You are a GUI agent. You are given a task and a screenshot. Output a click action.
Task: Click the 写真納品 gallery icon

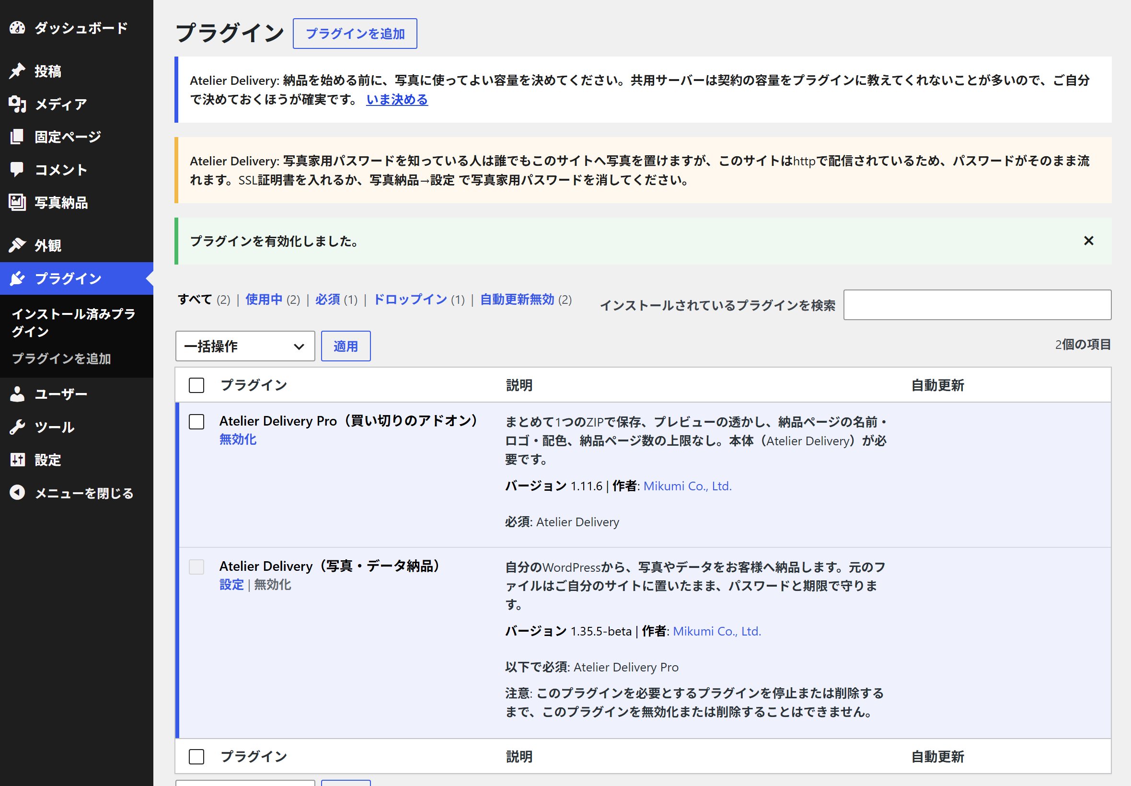coord(17,202)
